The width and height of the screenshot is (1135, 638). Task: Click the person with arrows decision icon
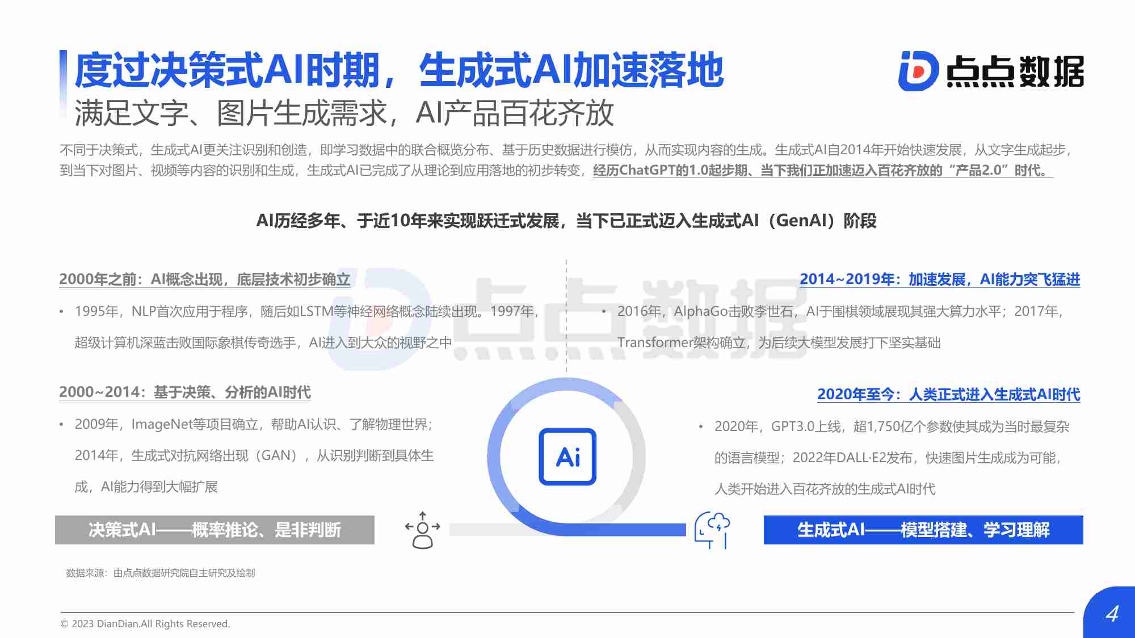(423, 530)
